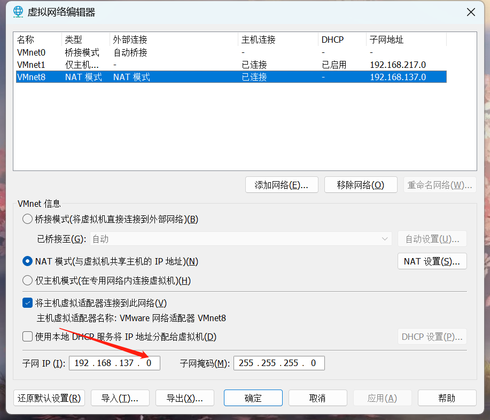Select the NAT 模式 radio button
This screenshot has width=490, height=420.
click(27, 261)
